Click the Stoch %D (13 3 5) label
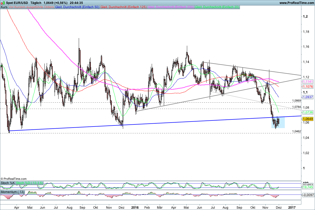 (29, 183)
